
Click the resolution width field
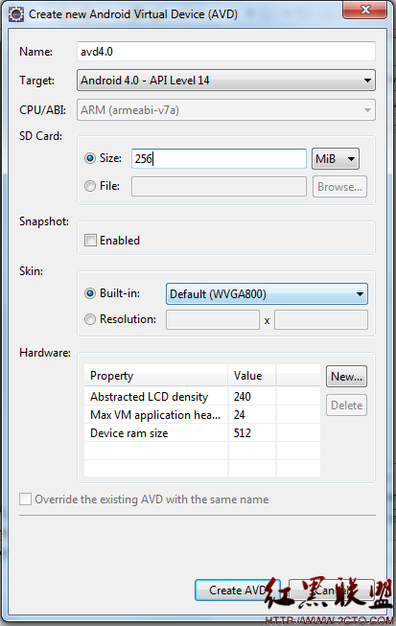pyautogui.click(x=213, y=320)
